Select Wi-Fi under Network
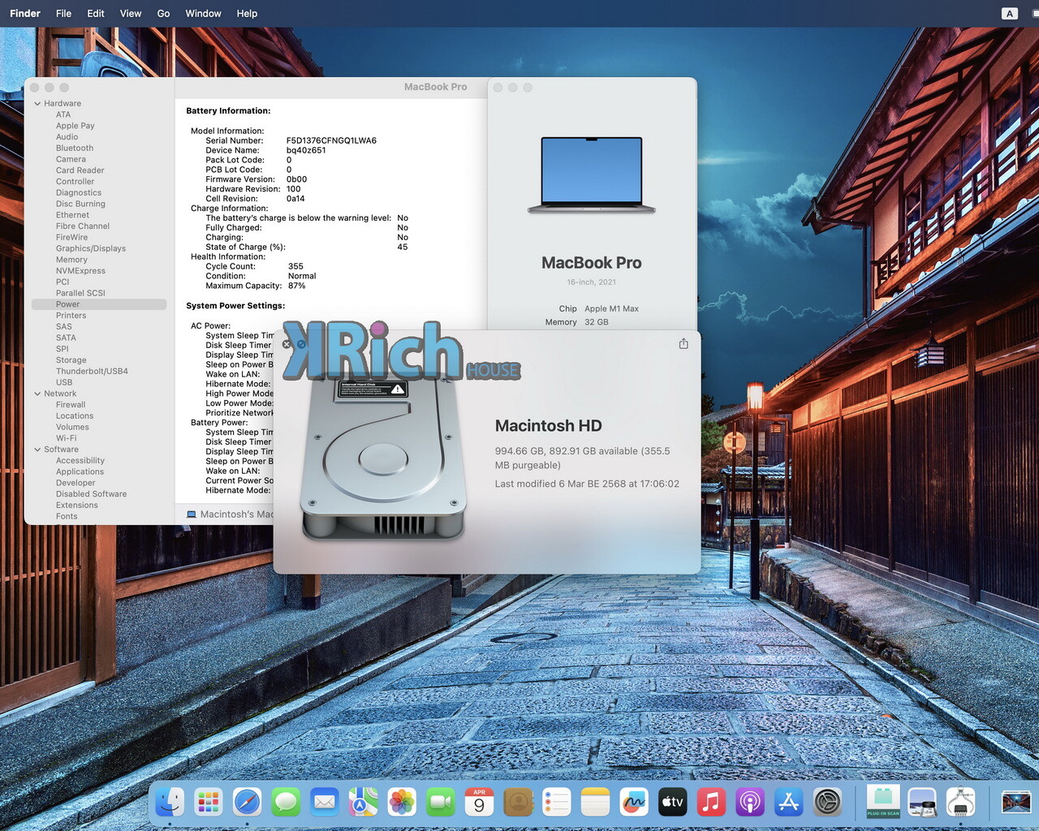The image size is (1039, 831). click(66, 438)
